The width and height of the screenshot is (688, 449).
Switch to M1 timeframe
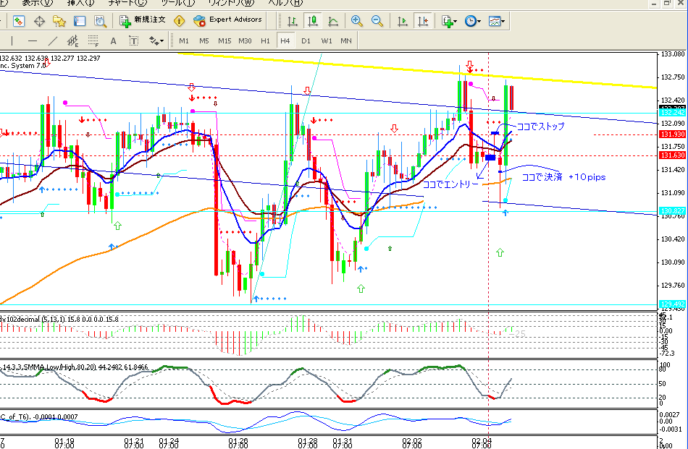click(x=184, y=40)
